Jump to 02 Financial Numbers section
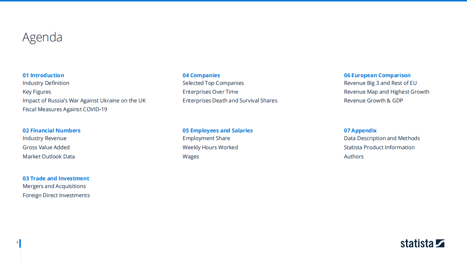This screenshot has height=263, width=467. (x=51, y=131)
